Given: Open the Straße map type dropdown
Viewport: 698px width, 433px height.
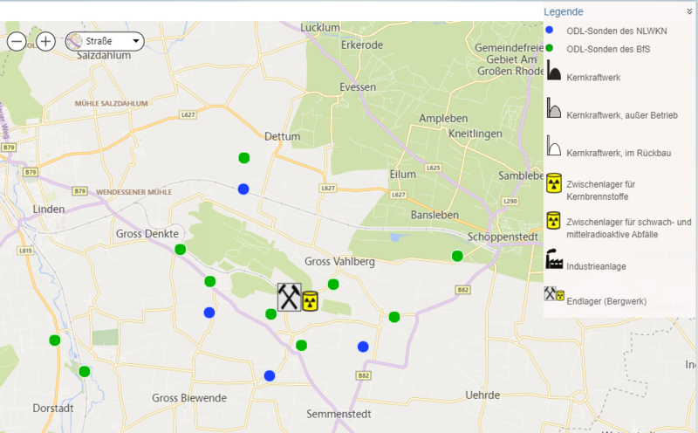Looking at the screenshot, I should (105, 41).
